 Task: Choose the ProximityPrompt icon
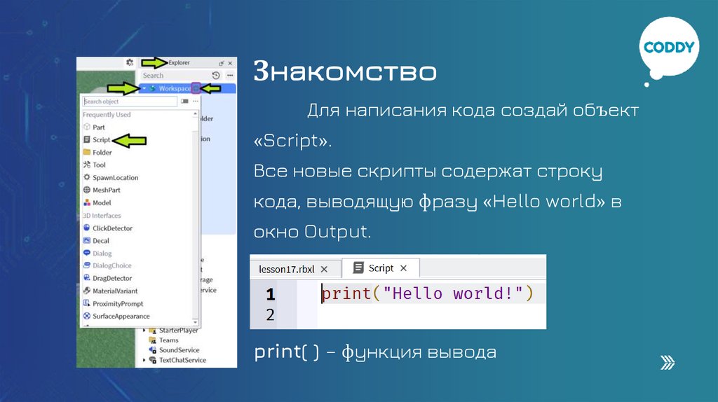tap(87, 304)
